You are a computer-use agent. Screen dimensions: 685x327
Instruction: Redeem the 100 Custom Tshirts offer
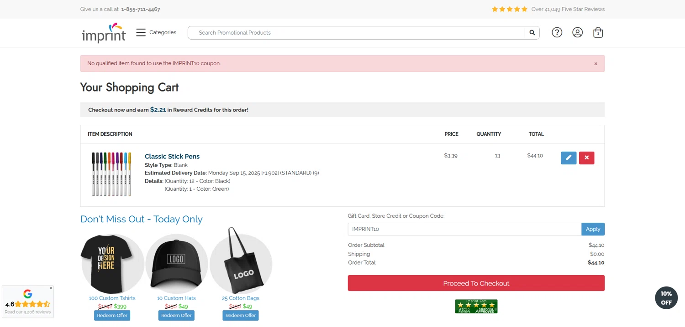pos(112,315)
